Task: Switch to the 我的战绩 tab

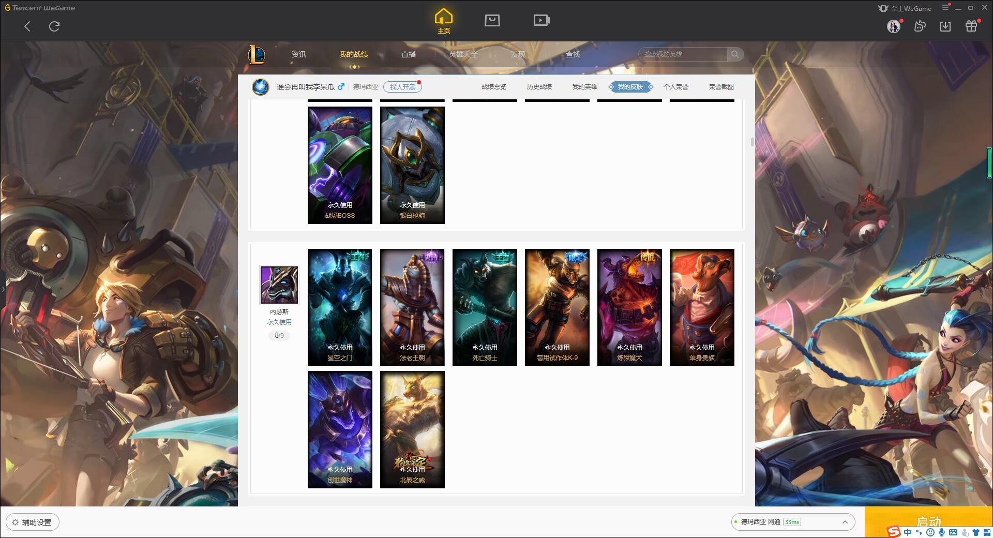Action: [x=354, y=54]
